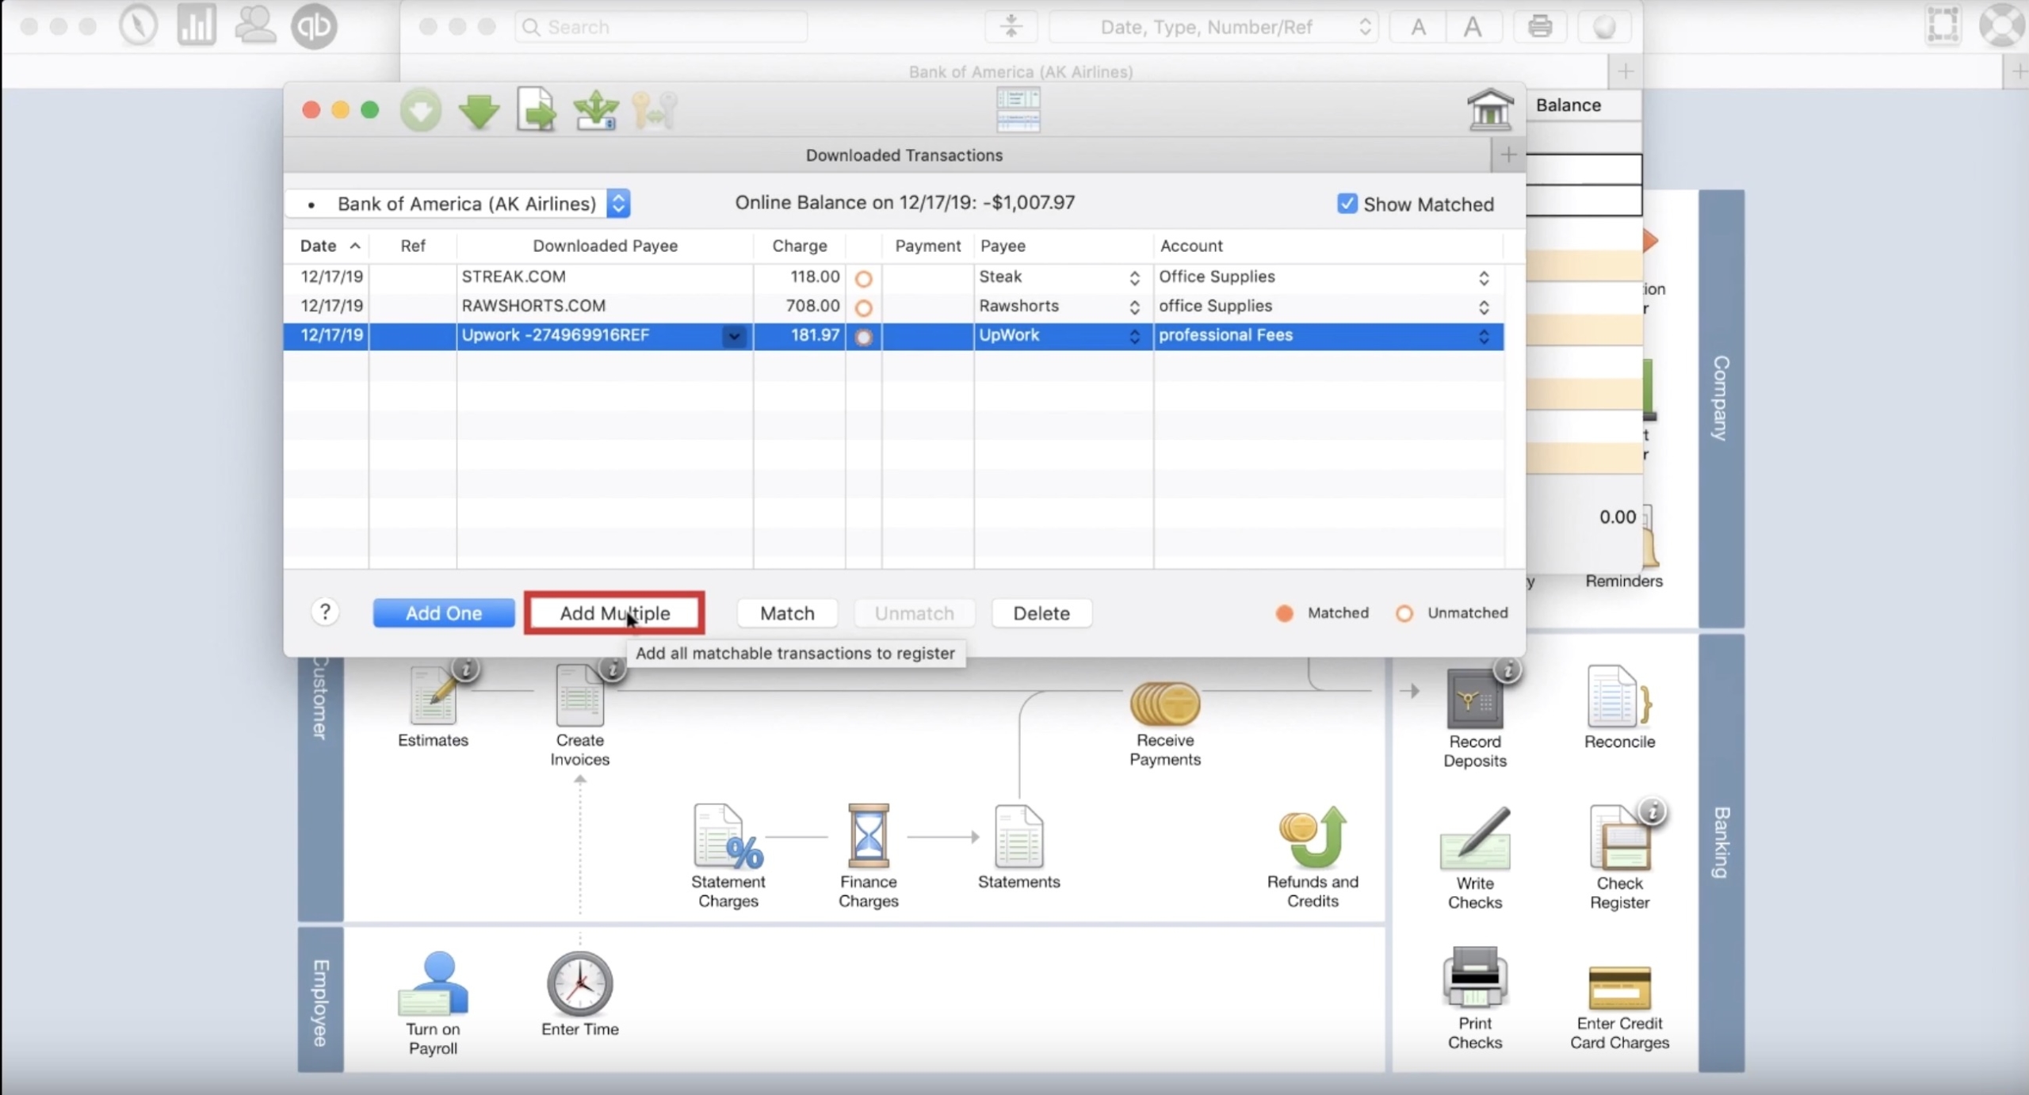
Task: Open Finance Charges hourglass icon
Action: point(869,836)
